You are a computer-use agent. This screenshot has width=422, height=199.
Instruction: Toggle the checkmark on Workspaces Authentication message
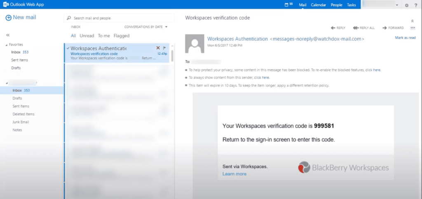coord(68,48)
